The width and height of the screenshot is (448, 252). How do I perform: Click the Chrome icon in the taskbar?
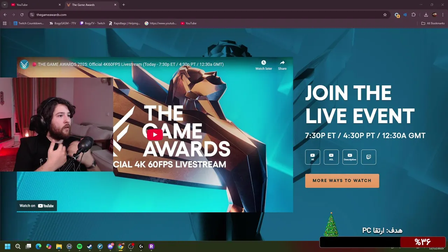[121, 246]
